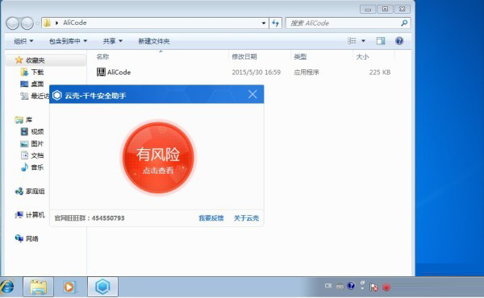The height and width of the screenshot is (298, 484).
Task: Select 视频 library
Action: (x=37, y=131)
